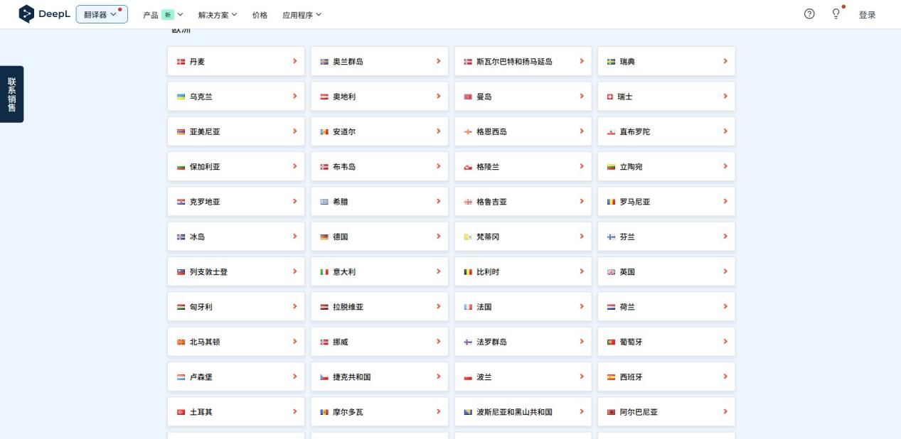901x439 pixels.
Task: Select the 北马其顿 country card
Action: click(x=236, y=342)
